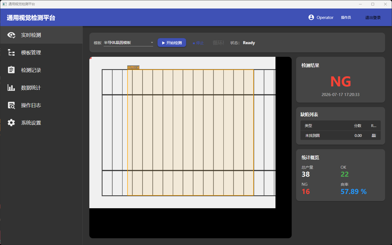The height and width of the screenshot is (245, 392).
Task: Click the 晶圆区域 region label on image
Action: point(133,67)
